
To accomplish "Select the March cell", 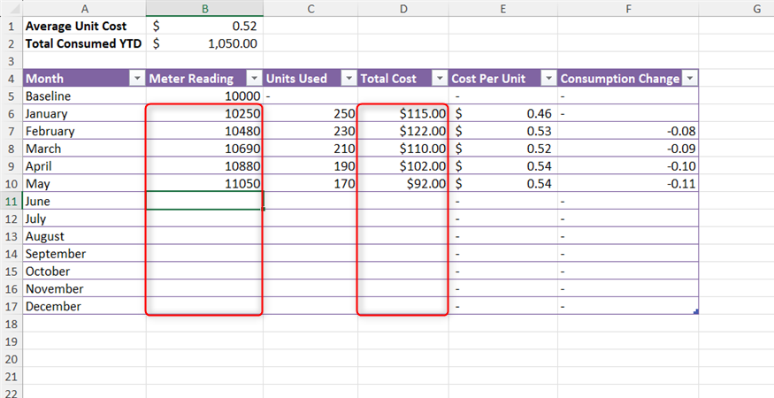I will (x=84, y=149).
